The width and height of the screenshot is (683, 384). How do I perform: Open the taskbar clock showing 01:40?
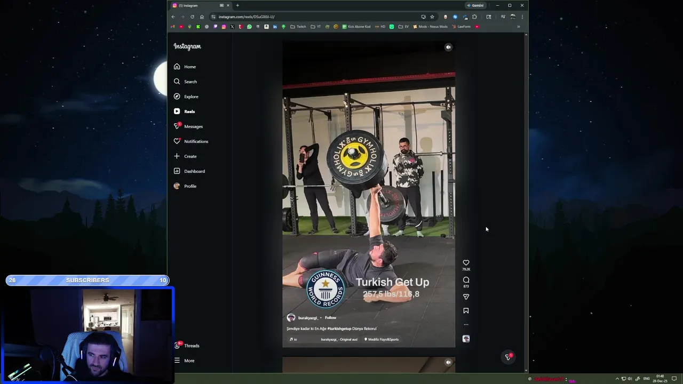(661, 379)
